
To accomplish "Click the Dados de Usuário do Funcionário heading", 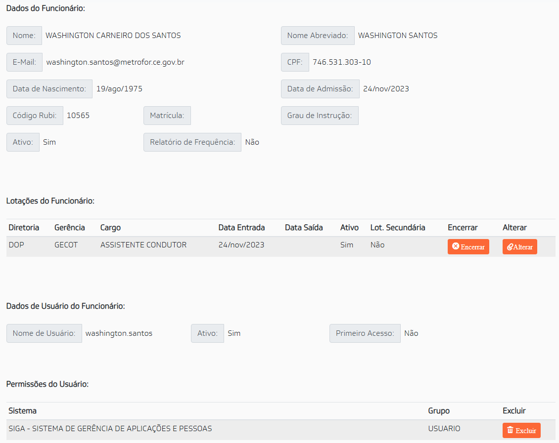I will point(66,306).
